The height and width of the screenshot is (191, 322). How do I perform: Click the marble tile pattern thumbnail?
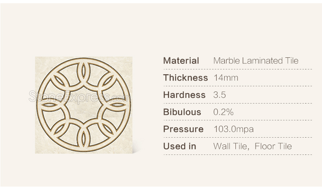pos(84,105)
